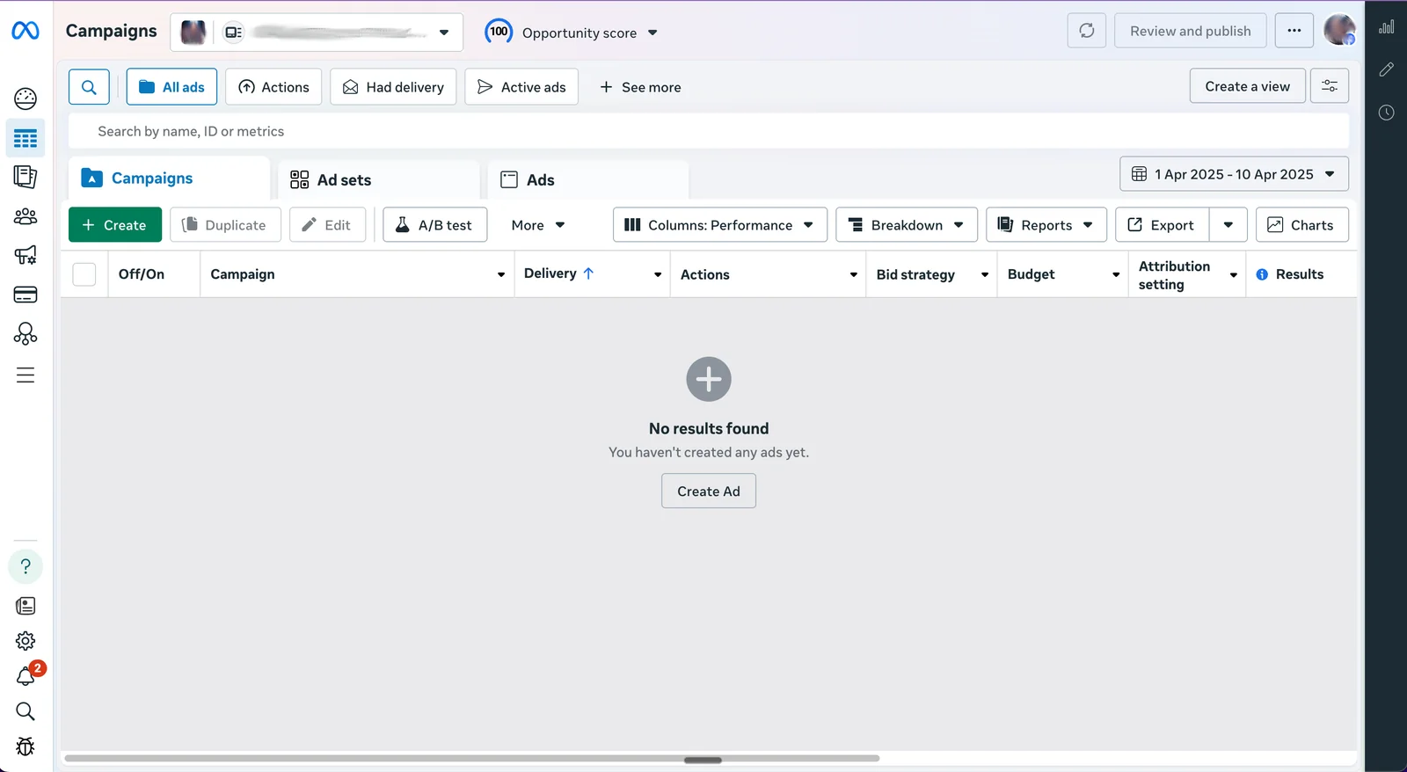Image resolution: width=1407 pixels, height=772 pixels.
Task: Open the date range picker
Action: coord(1234,174)
